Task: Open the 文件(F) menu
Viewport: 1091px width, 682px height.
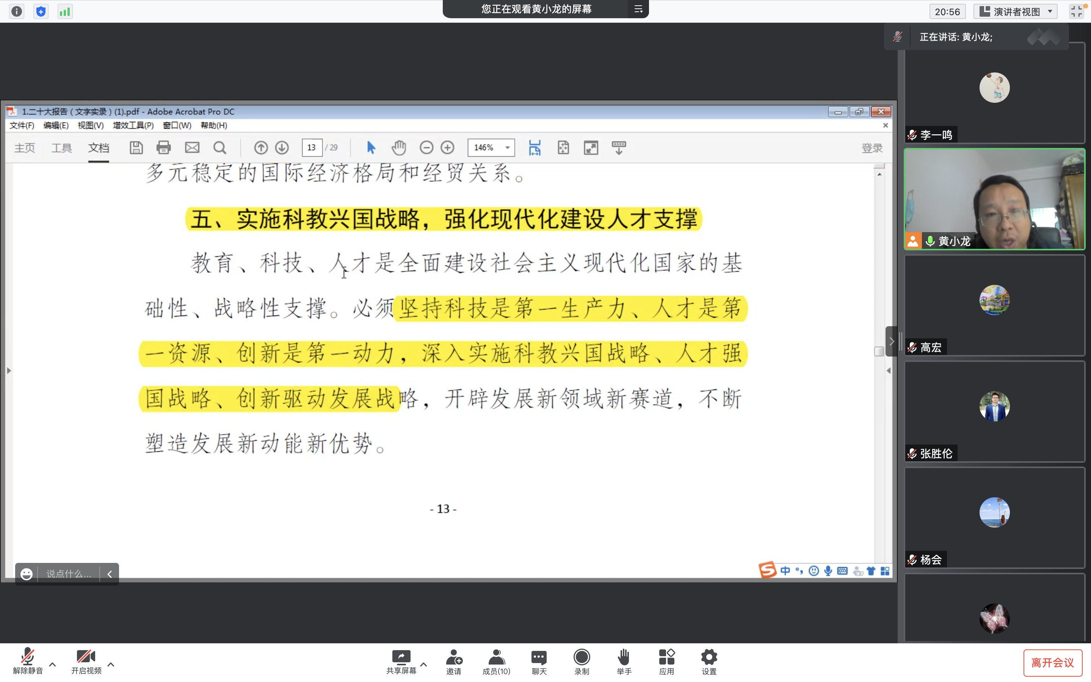Action: tap(22, 126)
